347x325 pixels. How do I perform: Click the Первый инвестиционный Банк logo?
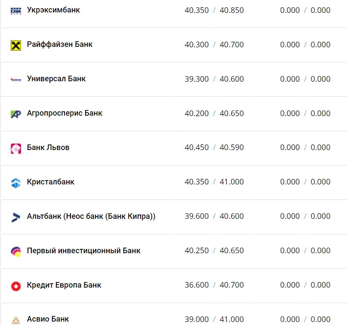pos(15,251)
